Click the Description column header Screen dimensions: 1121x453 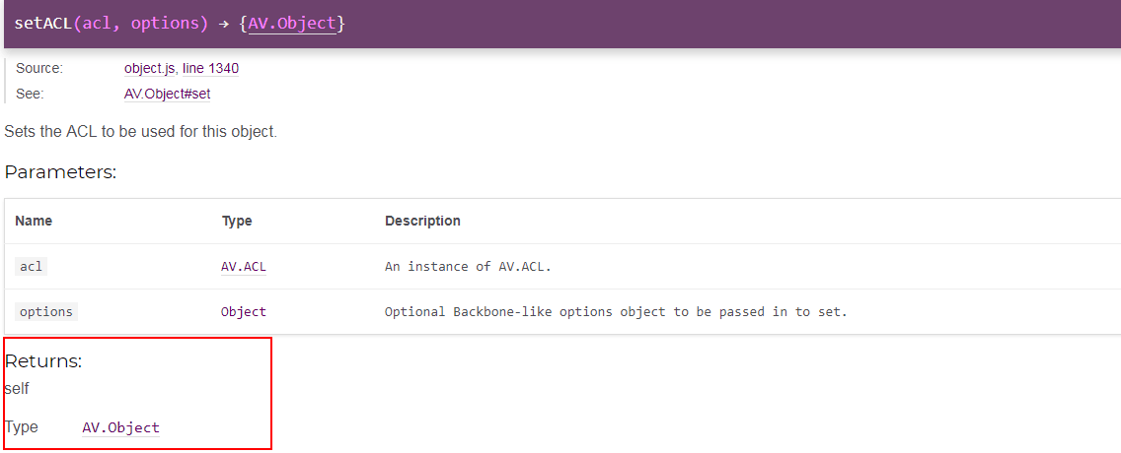click(x=422, y=222)
